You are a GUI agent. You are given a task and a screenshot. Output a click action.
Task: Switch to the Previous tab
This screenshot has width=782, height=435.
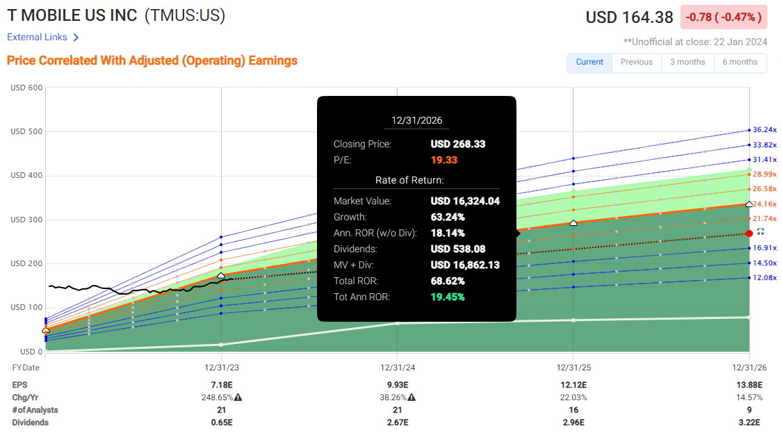point(637,62)
